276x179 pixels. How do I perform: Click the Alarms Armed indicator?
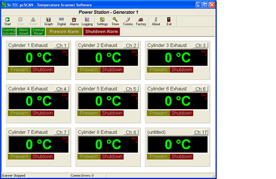click(x=23, y=32)
